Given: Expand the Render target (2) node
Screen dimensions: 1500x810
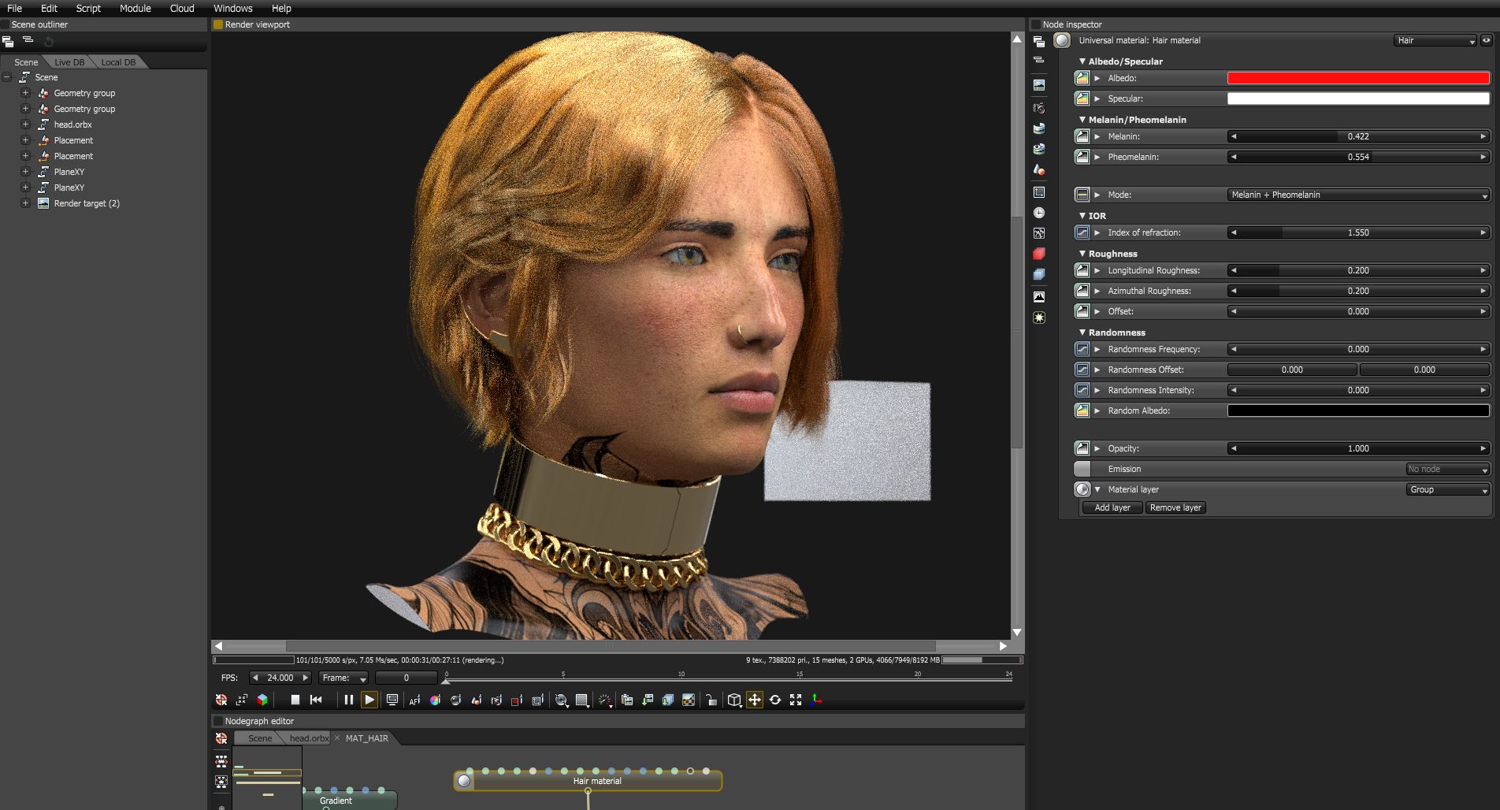Looking at the screenshot, I should pyautogui.click(x=25, y=203).
